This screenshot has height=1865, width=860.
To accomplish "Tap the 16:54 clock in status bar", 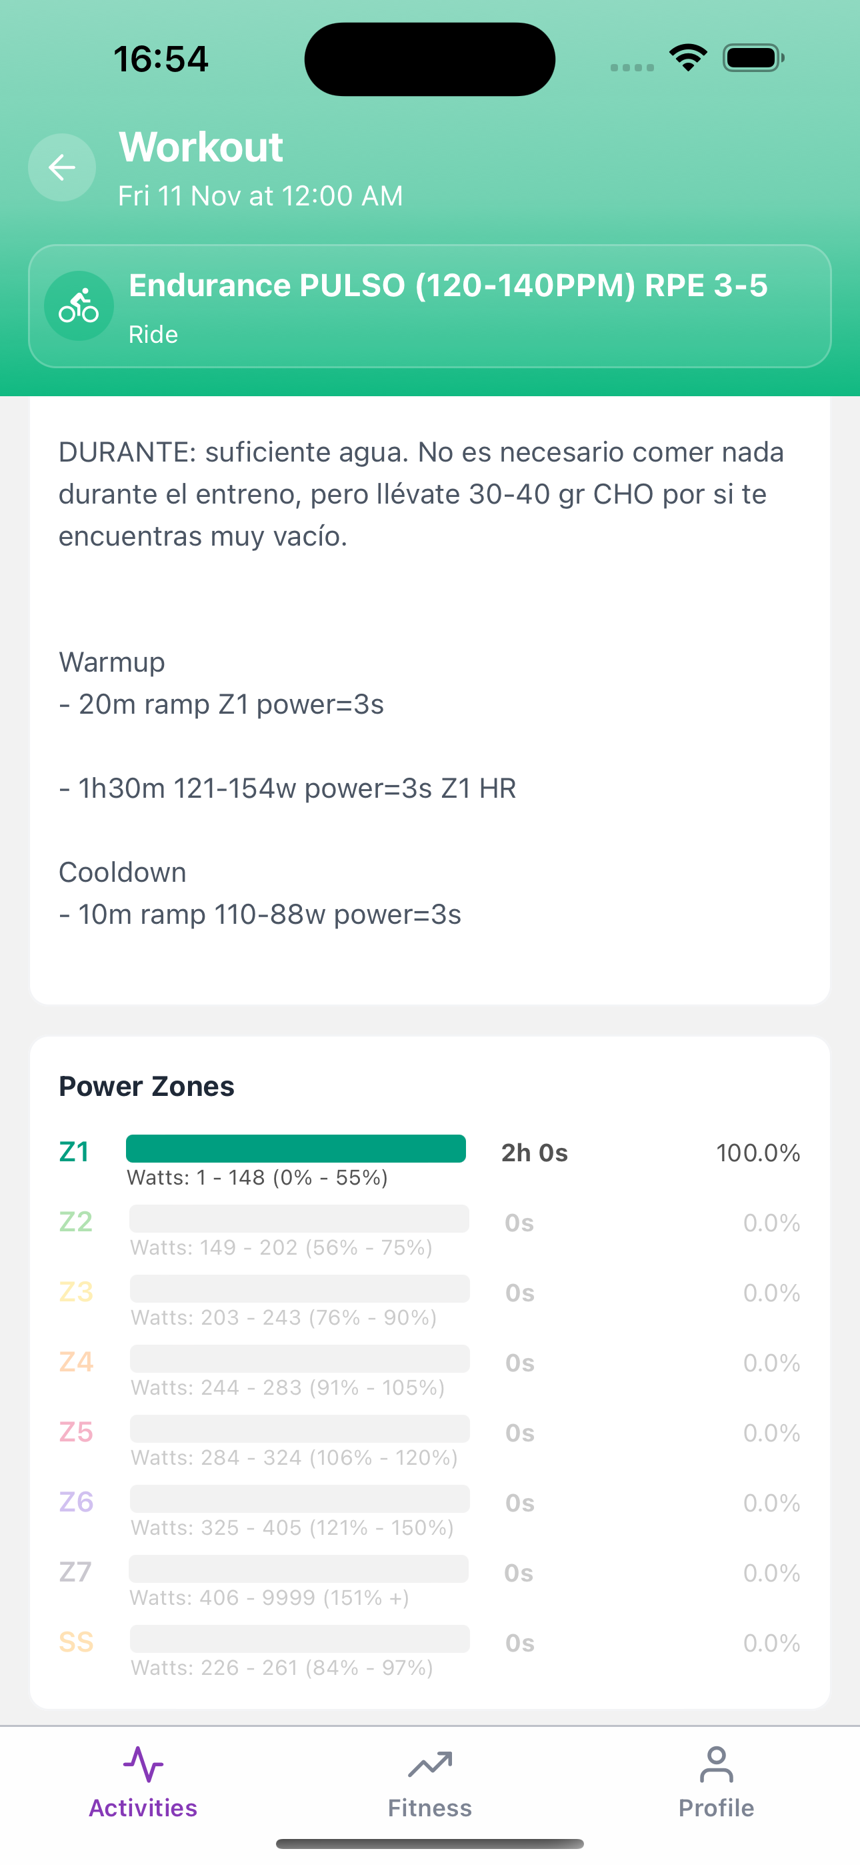I will point(161,59).
